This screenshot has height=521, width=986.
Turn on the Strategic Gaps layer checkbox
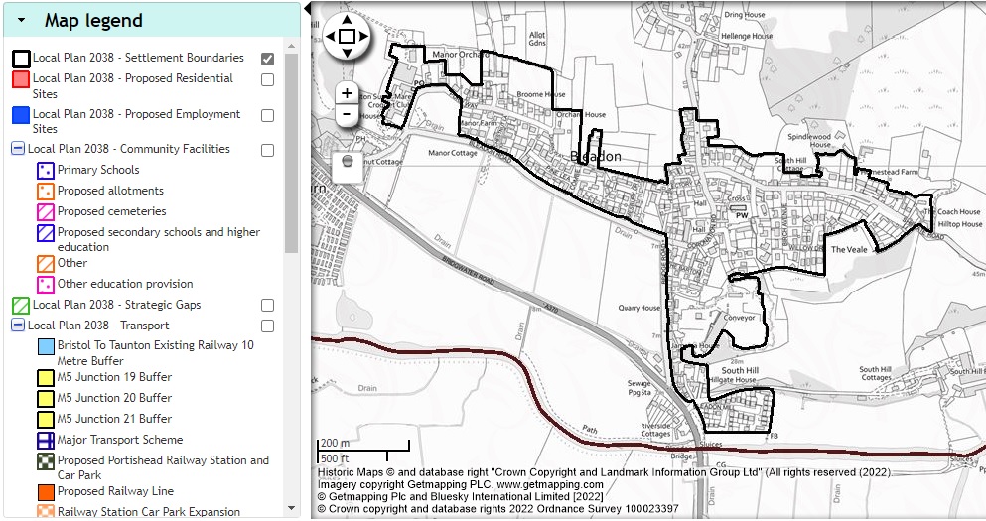pos(267,306)
